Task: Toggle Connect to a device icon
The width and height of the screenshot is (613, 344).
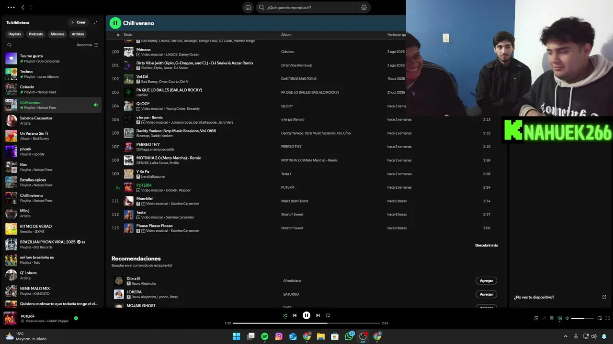Action: coord(559,318)
